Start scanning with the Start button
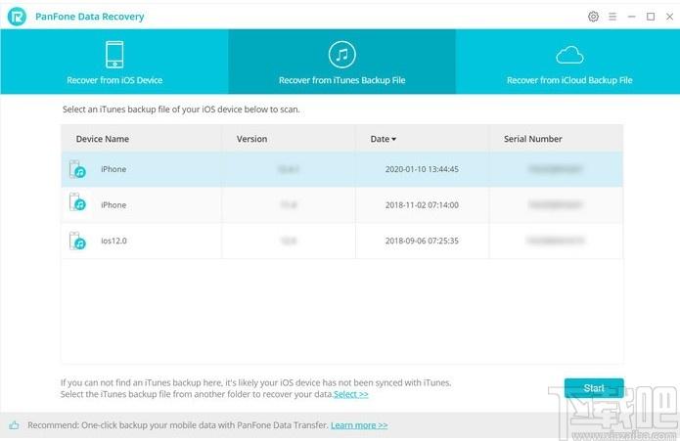Viewport: 680px width, 441px height. point(594,388)
